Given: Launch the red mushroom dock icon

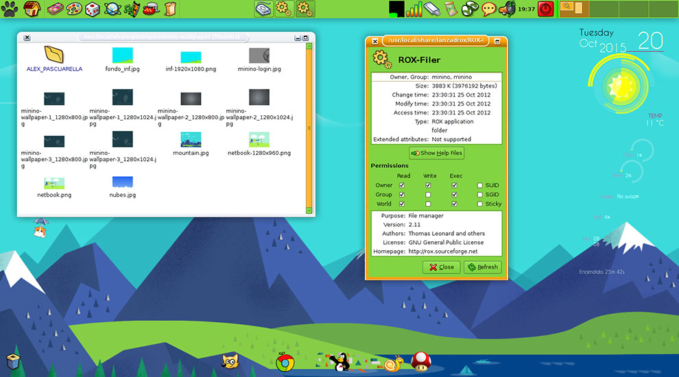Looking at the screenshot, I should tap(420, 361).
